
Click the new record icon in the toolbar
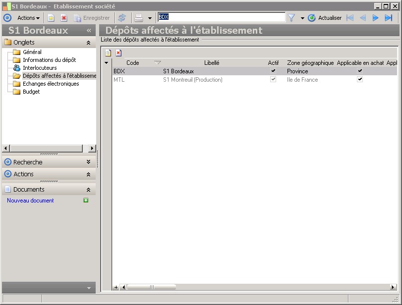coord(51,18)
